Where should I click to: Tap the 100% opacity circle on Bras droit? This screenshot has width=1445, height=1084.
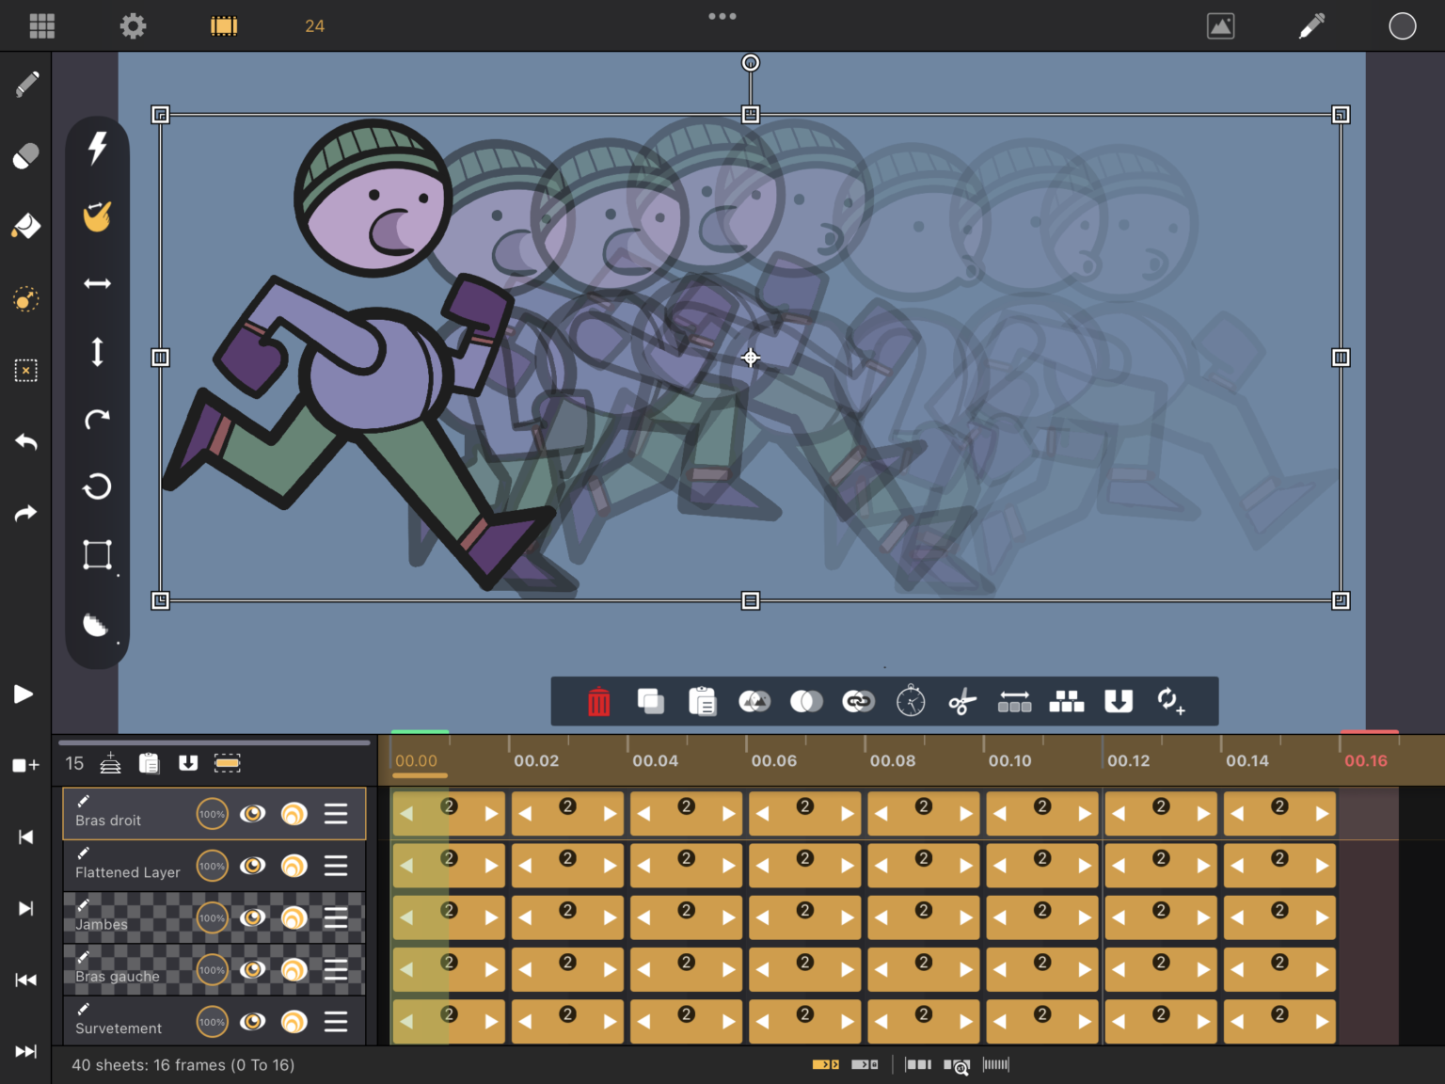[212, 813]
